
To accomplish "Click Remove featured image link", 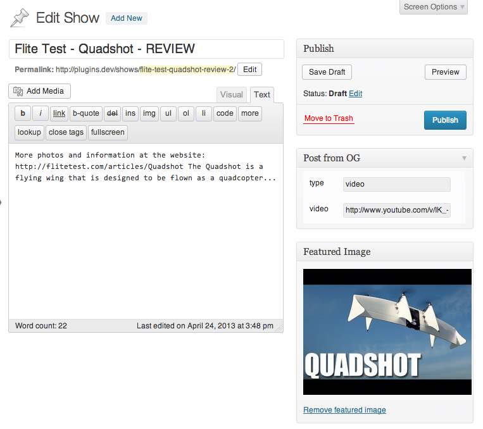I will [344, 410].
